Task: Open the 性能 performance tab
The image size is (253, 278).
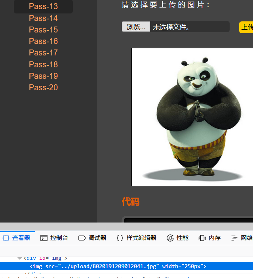Action: (177, 238)
